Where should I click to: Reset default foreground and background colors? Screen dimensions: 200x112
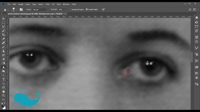(2, 103)
